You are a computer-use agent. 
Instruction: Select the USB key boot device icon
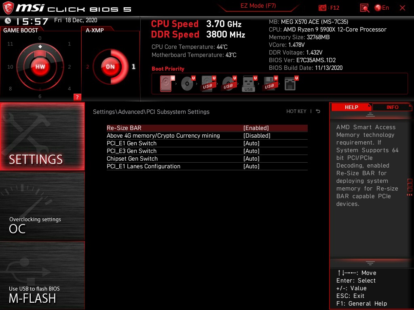coord(248,84)
